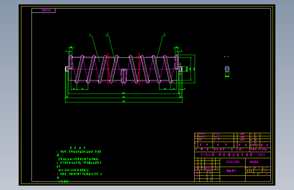Screen dimensions: 294x190
Task: Click the GB/T 10595 standard reference line
Action: (74, 170)
